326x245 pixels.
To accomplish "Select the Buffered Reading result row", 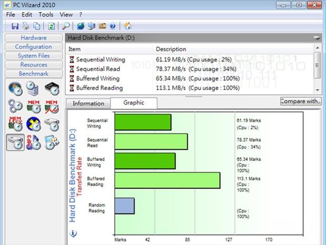I will click(x=99, y=88).
